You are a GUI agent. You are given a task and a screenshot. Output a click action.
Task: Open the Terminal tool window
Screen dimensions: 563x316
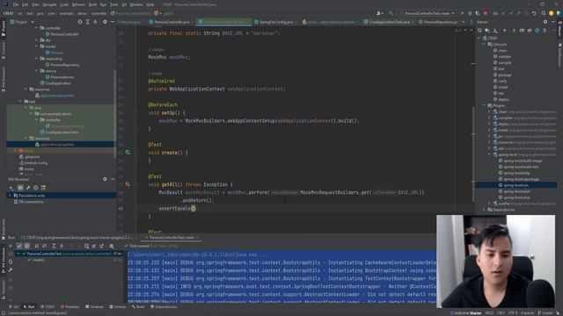pos(94,306)
